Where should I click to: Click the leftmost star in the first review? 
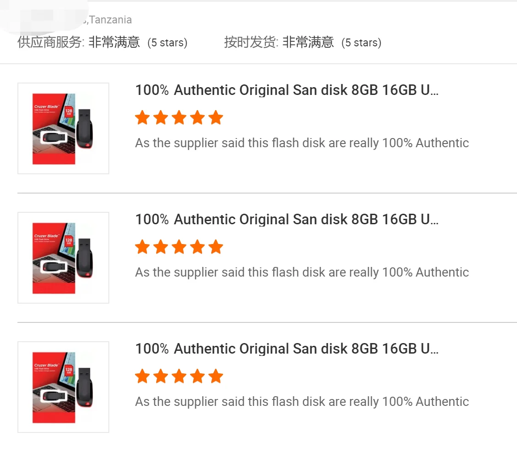click(142, 118)
